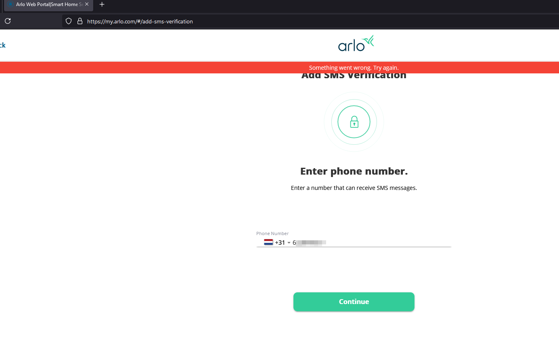Open the tracking protection shield

pos(69,21)
